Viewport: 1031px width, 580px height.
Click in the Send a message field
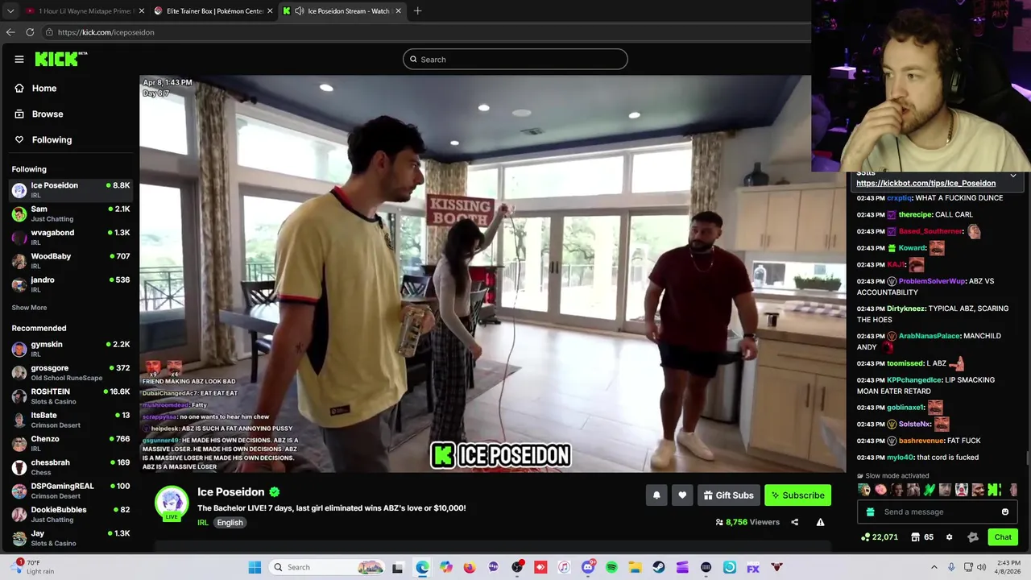[x=938, y=512]
